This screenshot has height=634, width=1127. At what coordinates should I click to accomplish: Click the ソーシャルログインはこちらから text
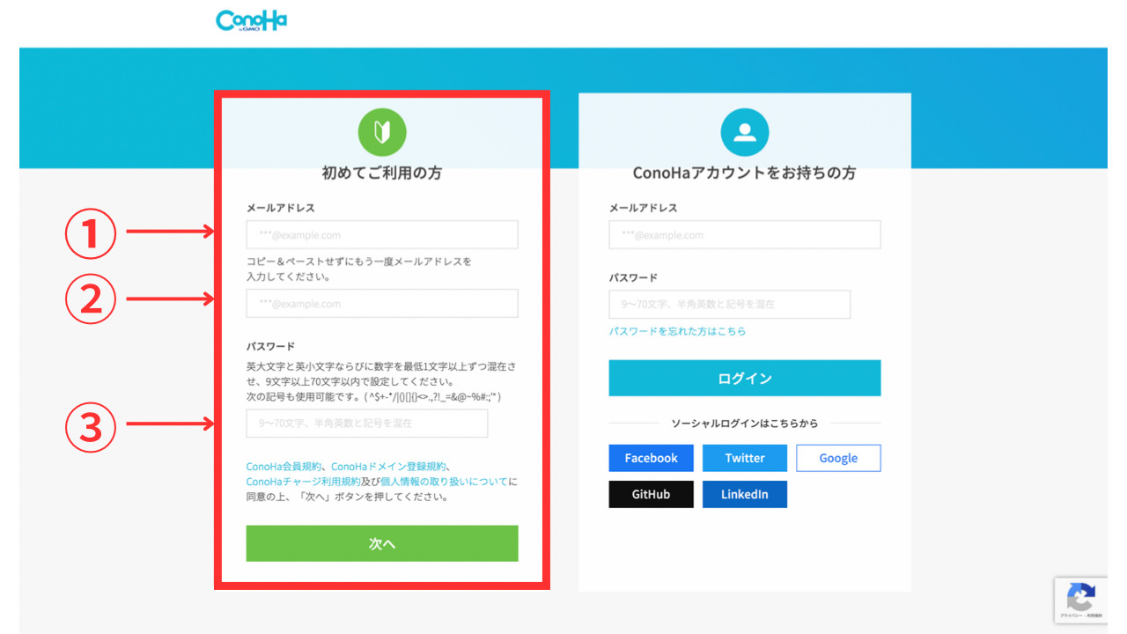click(x=745, y=424)
